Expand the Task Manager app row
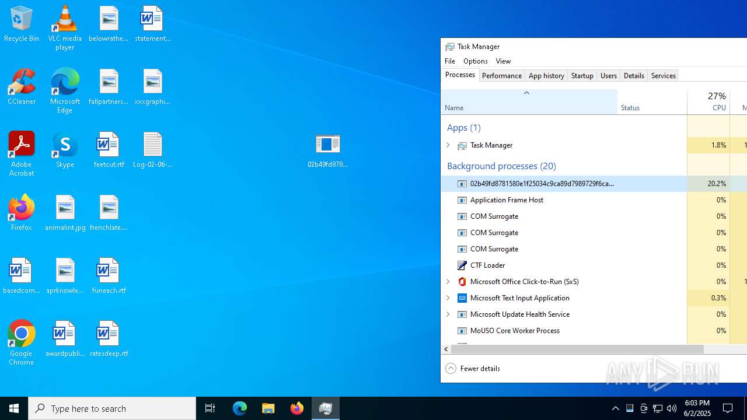The image size is (747, 420). point(448,145)
